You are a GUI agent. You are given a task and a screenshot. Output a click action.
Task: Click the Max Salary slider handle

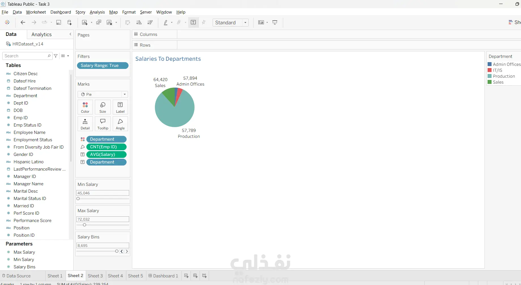(x=84, y=225)
